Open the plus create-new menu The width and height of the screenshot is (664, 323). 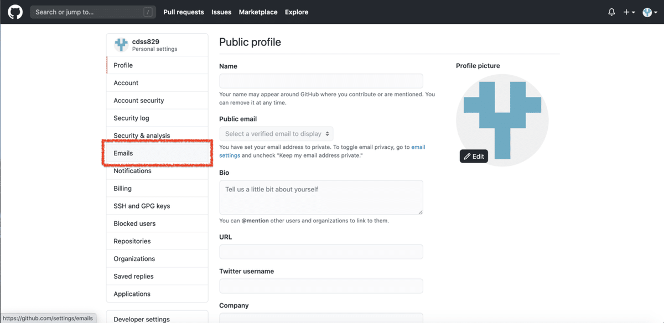click(x=629, y=12)
